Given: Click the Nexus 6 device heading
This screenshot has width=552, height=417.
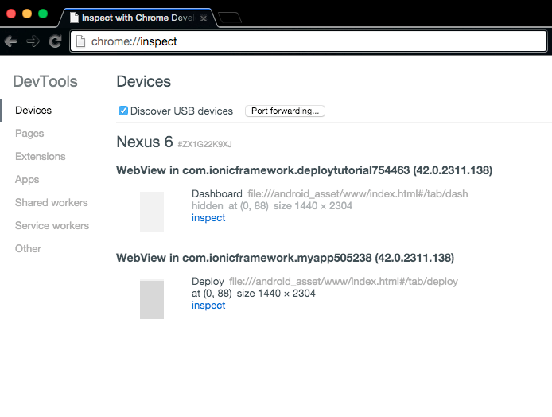Looking at the screenshot, I should click(145, 142).
